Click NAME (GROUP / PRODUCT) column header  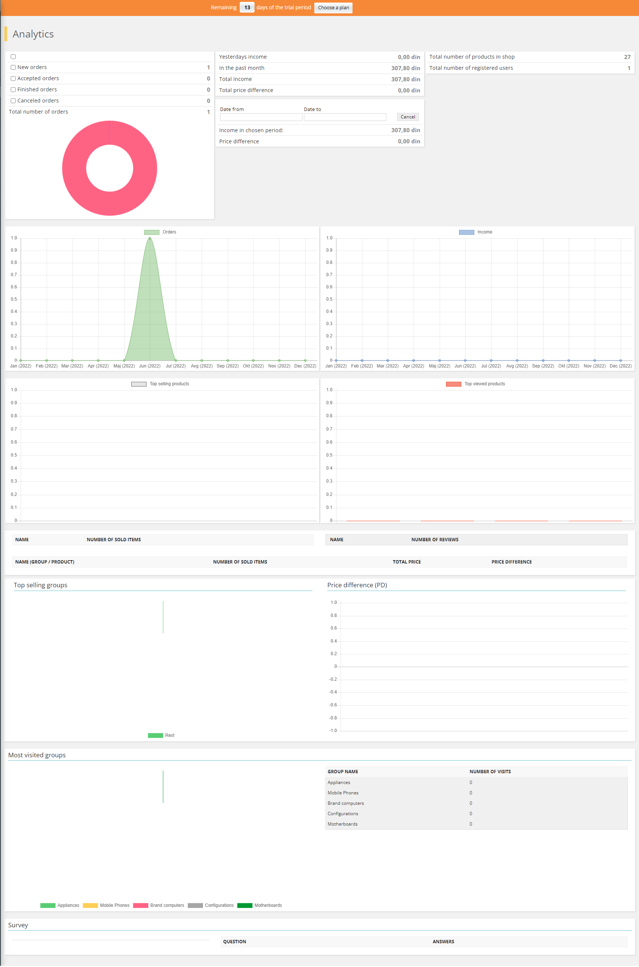[x=45, y=562]
